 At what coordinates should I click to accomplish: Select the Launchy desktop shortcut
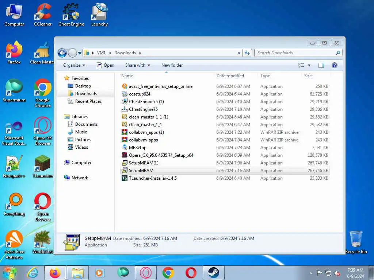[x=99, y=15]
